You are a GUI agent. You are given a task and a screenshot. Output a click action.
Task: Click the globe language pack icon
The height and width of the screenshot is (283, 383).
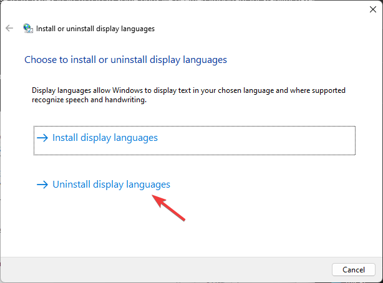28,28
